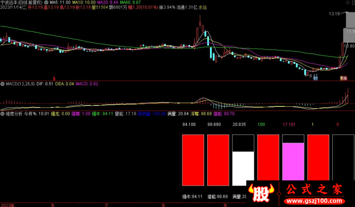Click the empty bar under red 0
Viewport: 355px width, 207px height.
[x=343, y=158]
